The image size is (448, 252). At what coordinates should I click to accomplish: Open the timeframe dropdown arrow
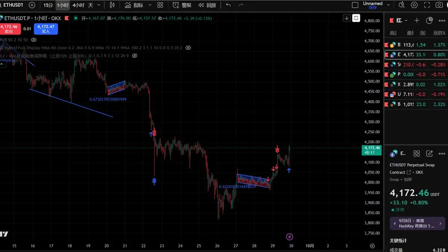[x=99, y=5]
